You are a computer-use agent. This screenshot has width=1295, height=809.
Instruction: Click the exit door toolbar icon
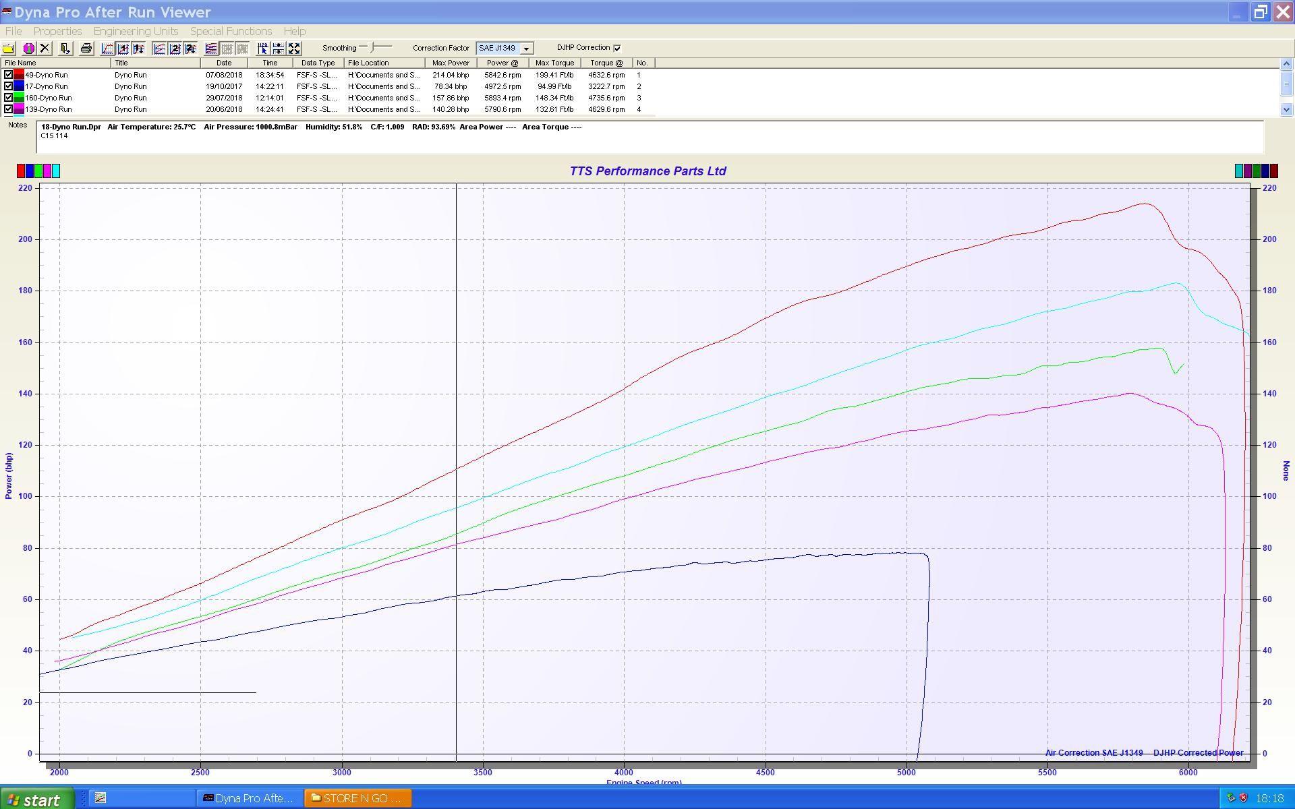click(65, 49)
